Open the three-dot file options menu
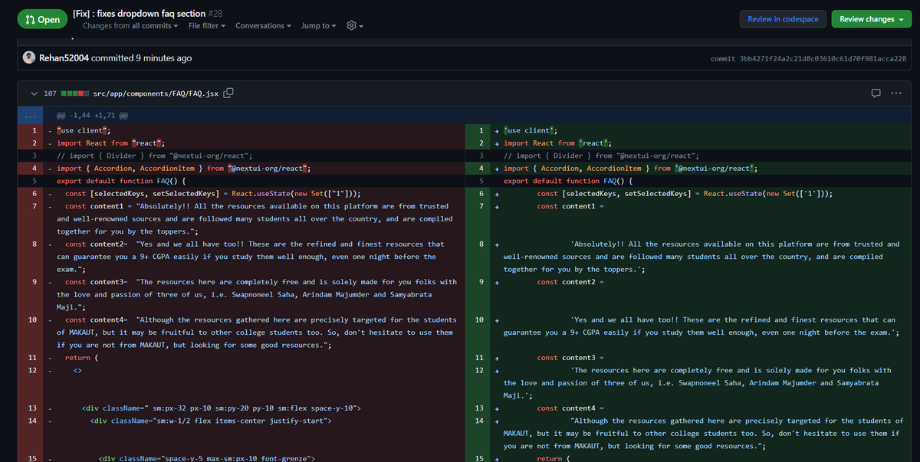Viewport: 920px width, 462px height. tap(896, 93)
